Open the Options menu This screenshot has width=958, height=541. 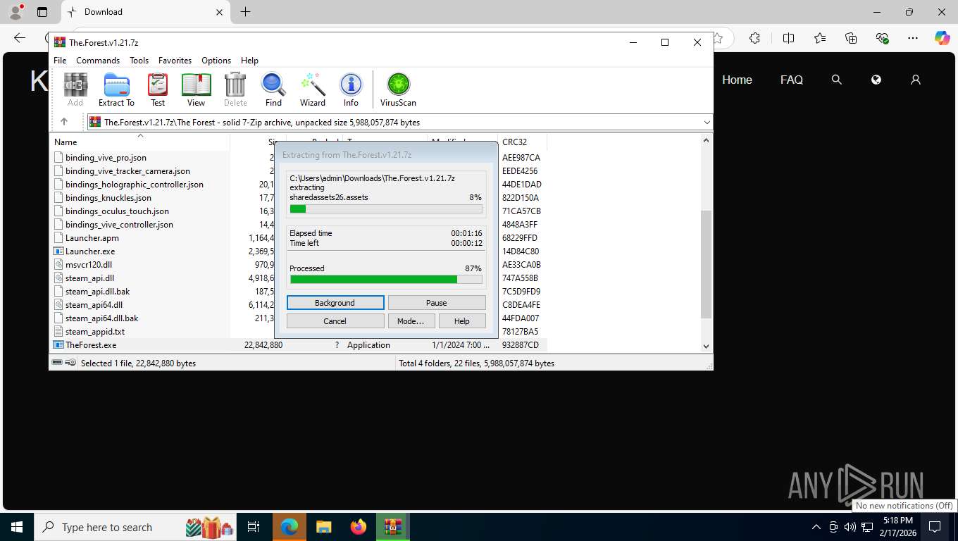point(216,61)
